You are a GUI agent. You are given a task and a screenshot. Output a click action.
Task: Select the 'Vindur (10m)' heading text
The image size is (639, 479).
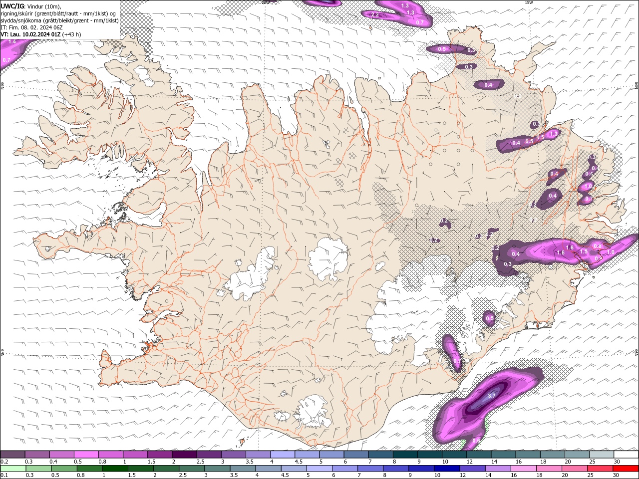click(43, 6)
